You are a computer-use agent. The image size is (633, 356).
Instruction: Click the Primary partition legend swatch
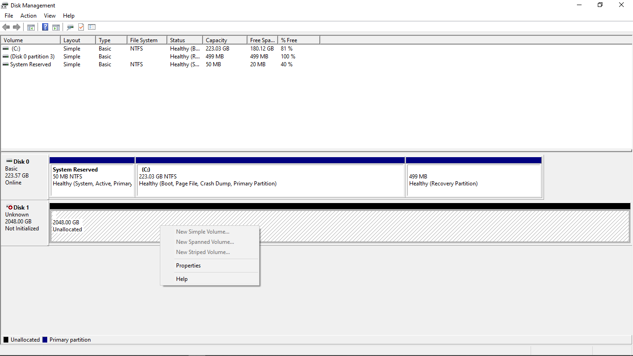(x=45, y=339)
